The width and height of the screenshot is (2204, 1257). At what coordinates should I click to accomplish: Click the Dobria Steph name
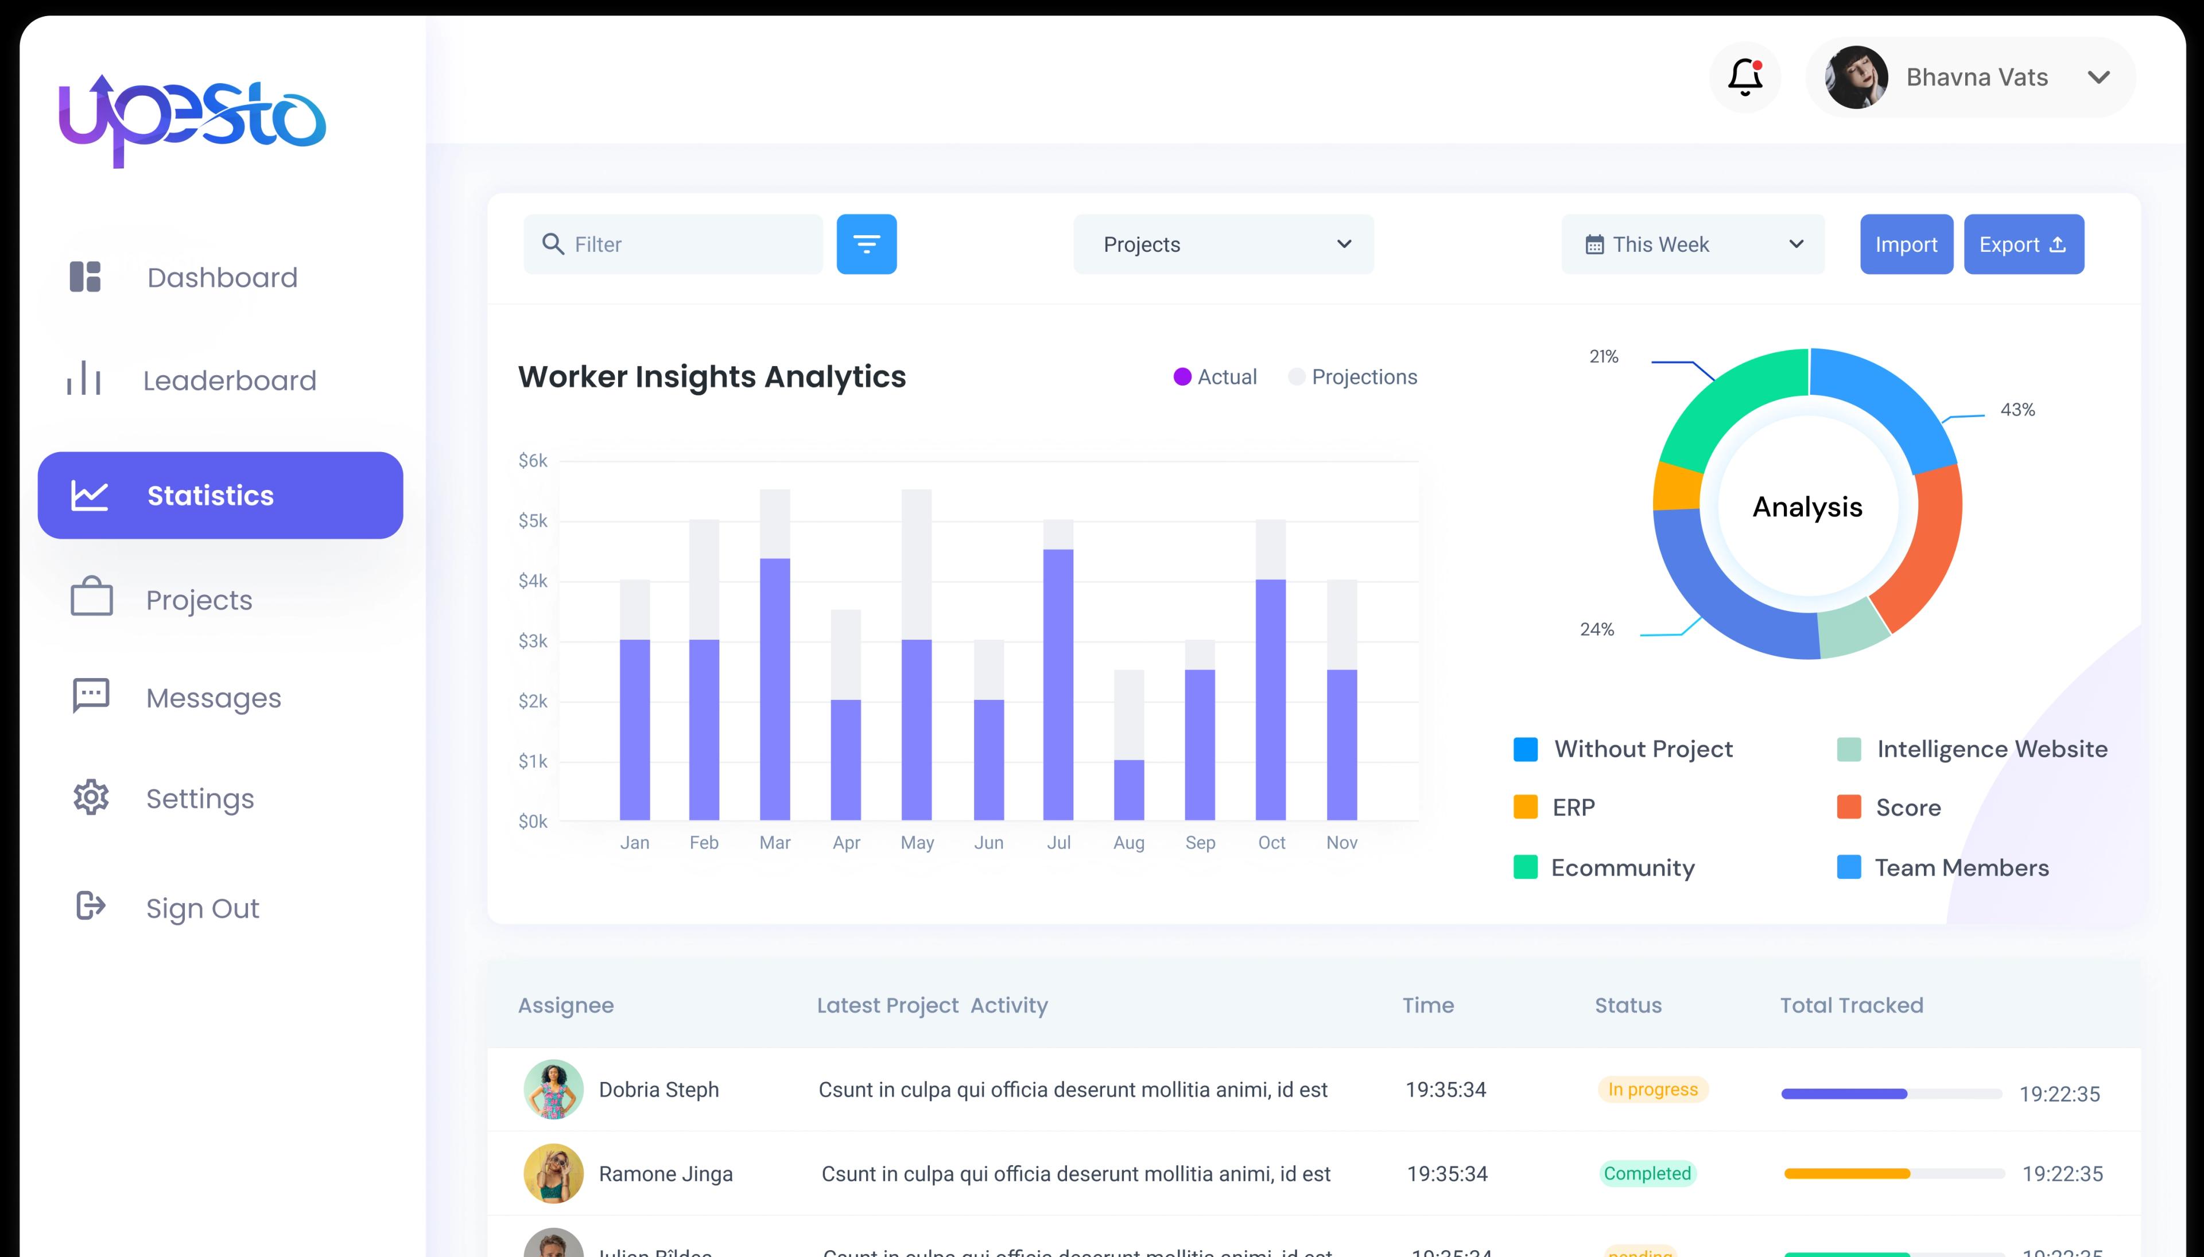coord(659,1089)
